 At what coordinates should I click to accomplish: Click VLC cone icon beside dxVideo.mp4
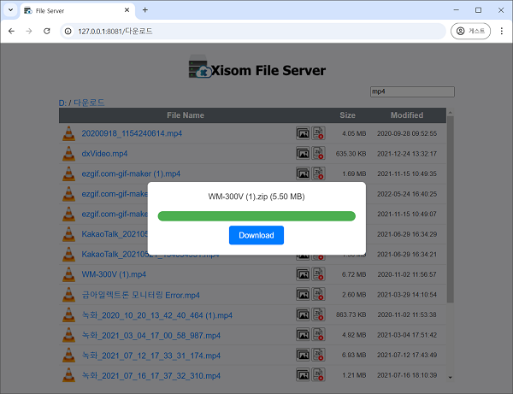[x=68, y=154]
